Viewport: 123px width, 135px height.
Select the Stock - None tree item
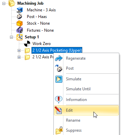(x=38, y=23)
